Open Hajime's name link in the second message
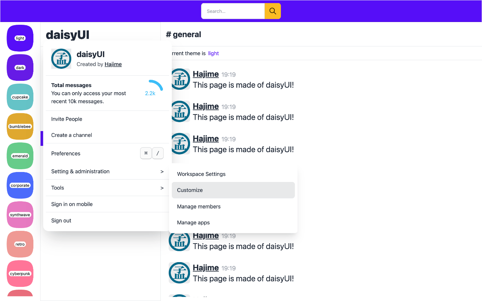 pyautogui.click(x=206, y=106)
